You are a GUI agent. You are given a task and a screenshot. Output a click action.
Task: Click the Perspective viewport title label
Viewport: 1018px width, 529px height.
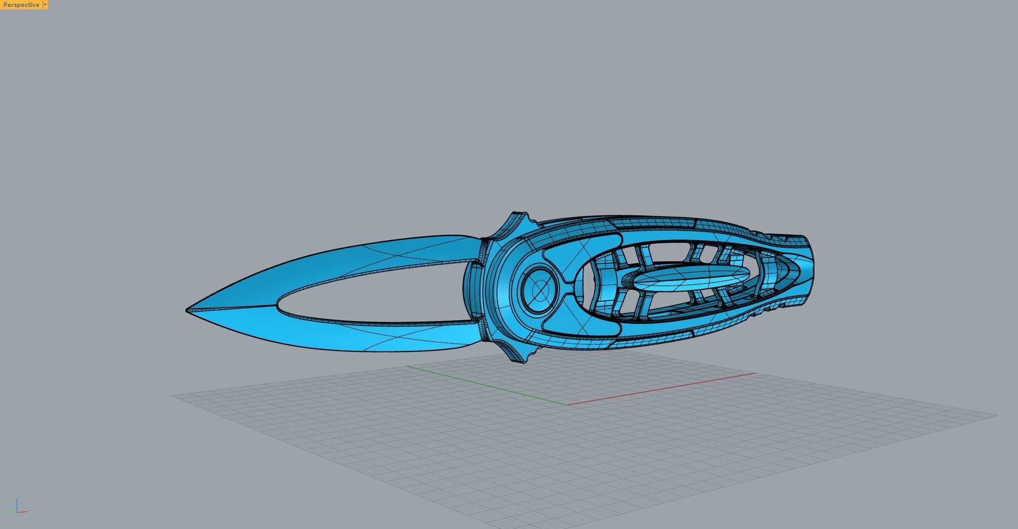tap(21, 5)
